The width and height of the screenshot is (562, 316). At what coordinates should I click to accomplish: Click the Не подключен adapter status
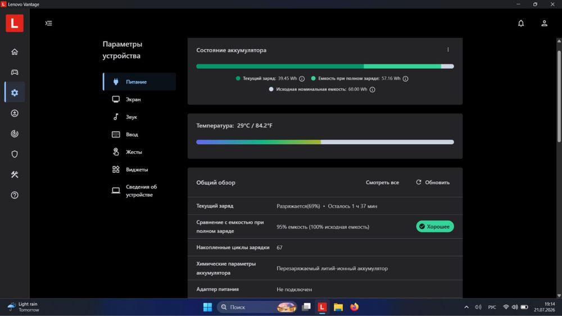[294, 290]
